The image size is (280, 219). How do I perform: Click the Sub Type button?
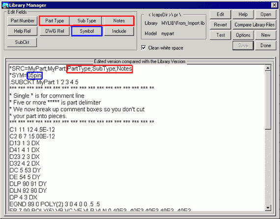87,21
